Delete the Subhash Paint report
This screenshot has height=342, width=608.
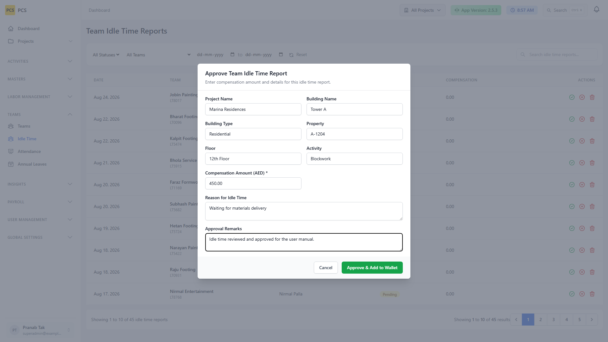[x=592, y=206]
